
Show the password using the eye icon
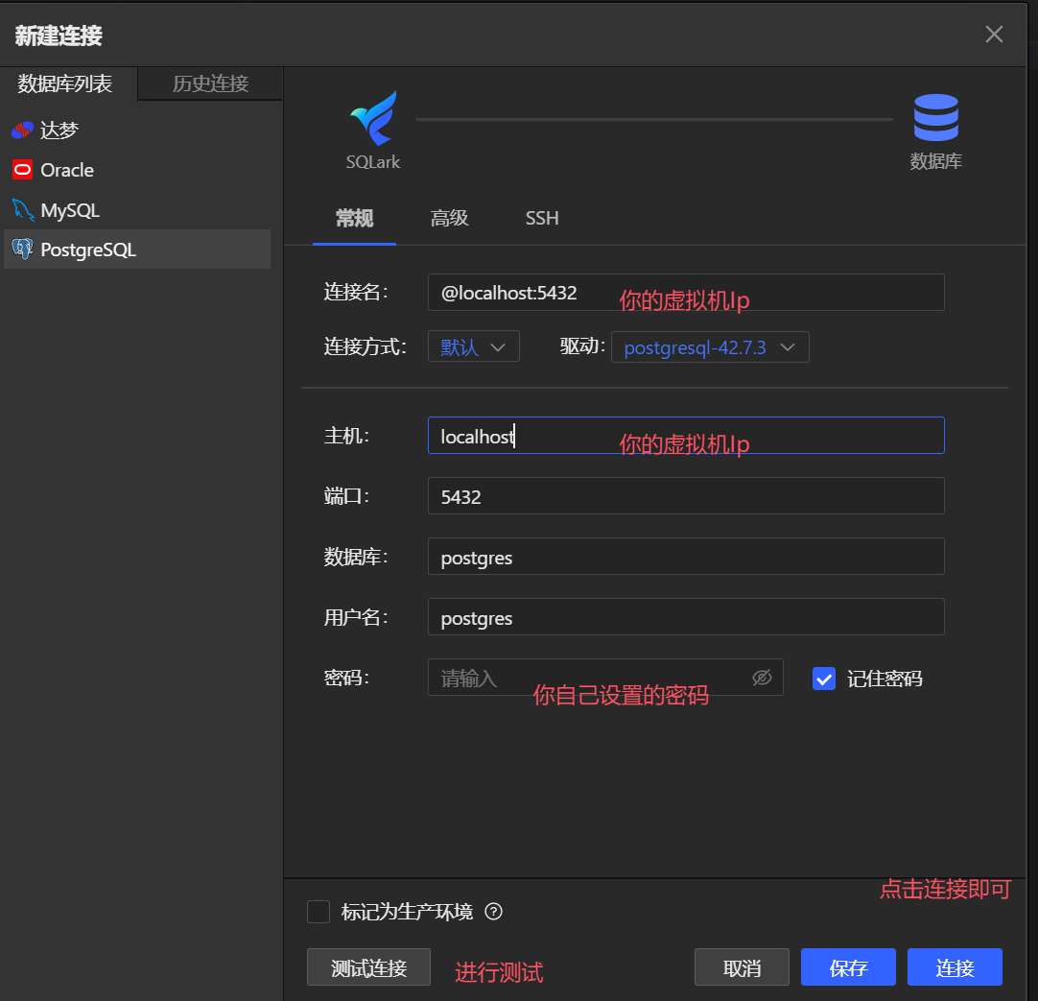(x=762, y=678)
